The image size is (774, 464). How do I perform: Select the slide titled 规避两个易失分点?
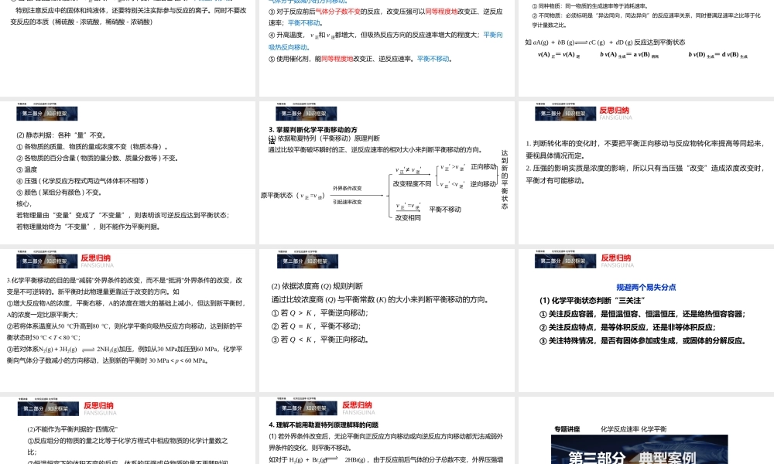[646, 320]
